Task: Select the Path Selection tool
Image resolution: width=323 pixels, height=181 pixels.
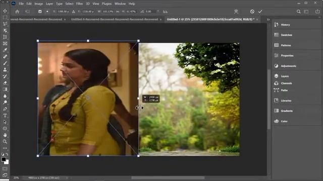Action: click(x=5, y=122)
